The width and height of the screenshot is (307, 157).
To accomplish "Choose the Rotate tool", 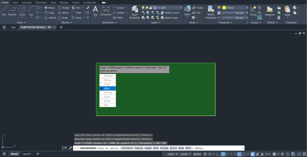I will 64,8.
